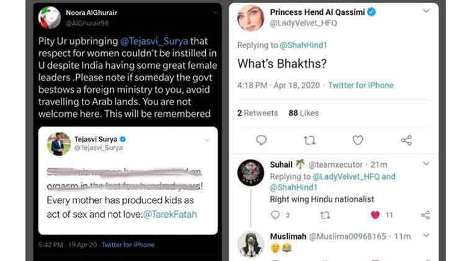Click reply icon on Suhail's reply
The image size is (465, 261).
pos(276,215)
